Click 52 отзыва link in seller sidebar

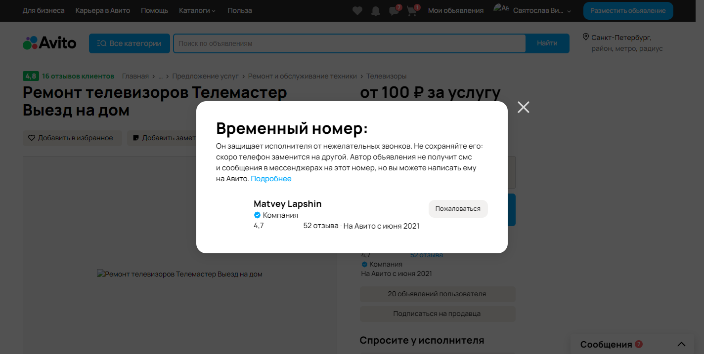(426, 255)
